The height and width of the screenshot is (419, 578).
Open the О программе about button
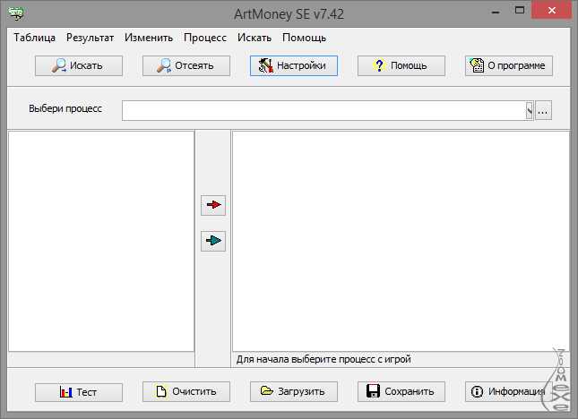[509, 65]
